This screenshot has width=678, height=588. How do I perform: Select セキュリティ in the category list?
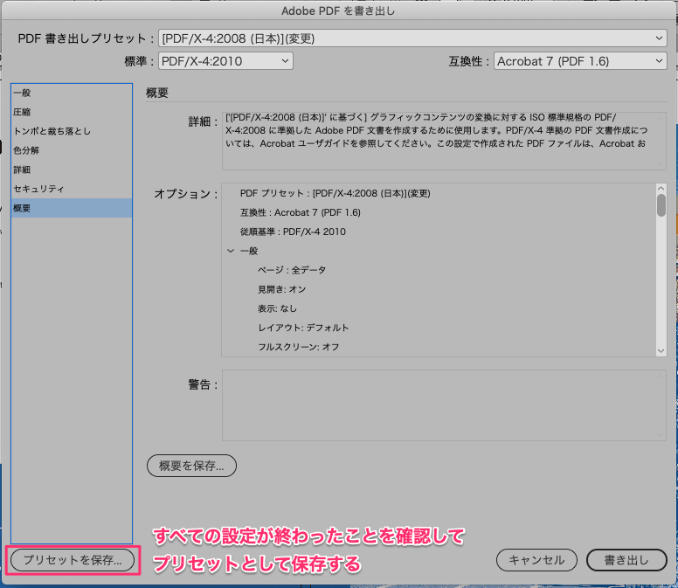(72, 189)
